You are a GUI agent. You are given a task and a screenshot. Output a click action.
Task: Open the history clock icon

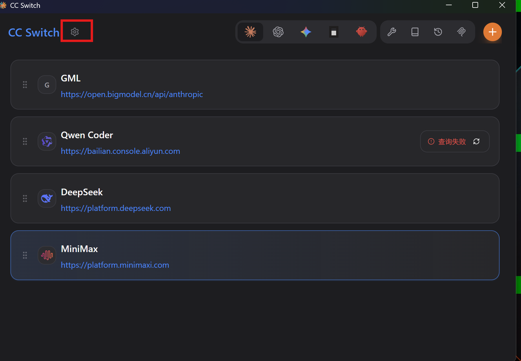(438, 32)
